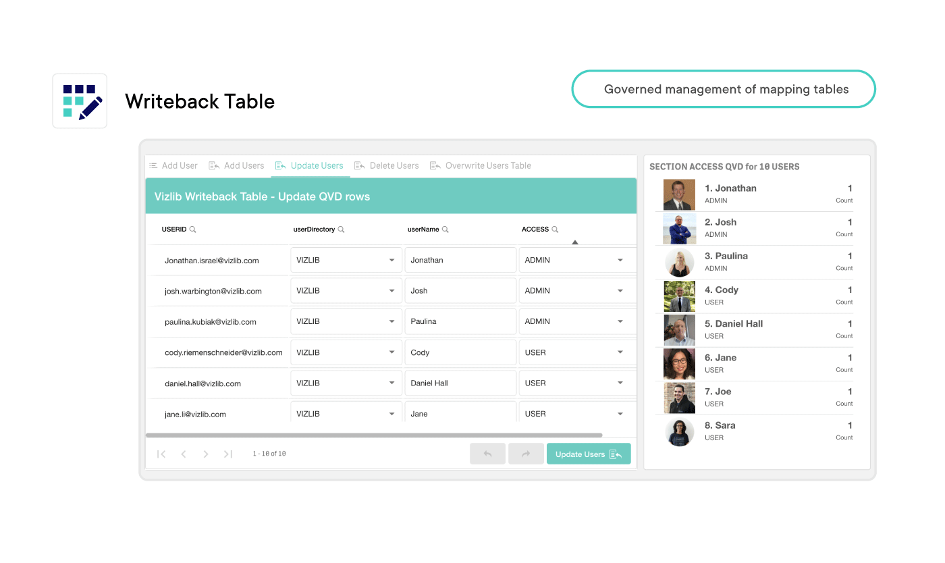
Task: Click Sara's profile photo
Action: [679, 432]
